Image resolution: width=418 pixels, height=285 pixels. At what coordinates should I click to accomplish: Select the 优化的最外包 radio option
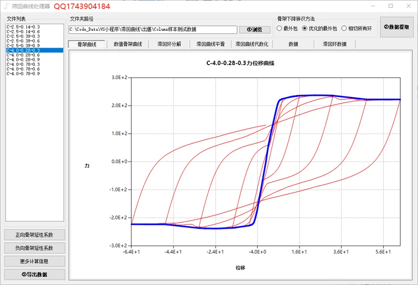(319, 28)
